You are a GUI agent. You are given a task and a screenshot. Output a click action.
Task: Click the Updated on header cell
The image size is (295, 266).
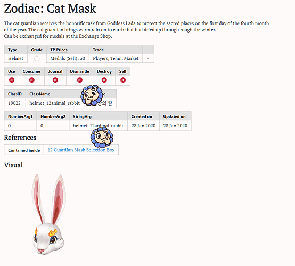pyautogui.click(x=175, y=116)
